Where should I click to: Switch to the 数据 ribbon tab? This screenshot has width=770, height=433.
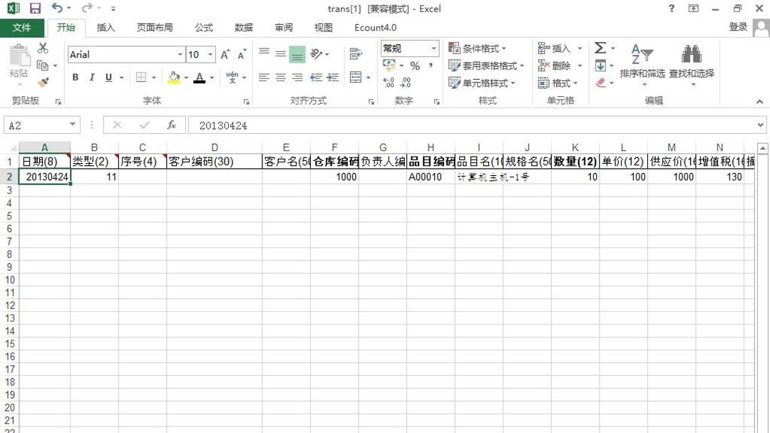pos(243,27)
